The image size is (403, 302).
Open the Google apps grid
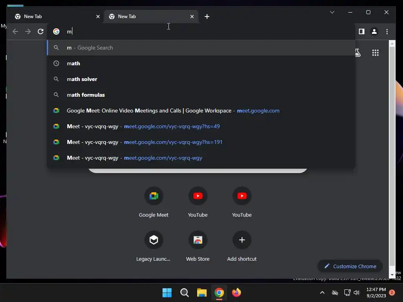(375, 53)
